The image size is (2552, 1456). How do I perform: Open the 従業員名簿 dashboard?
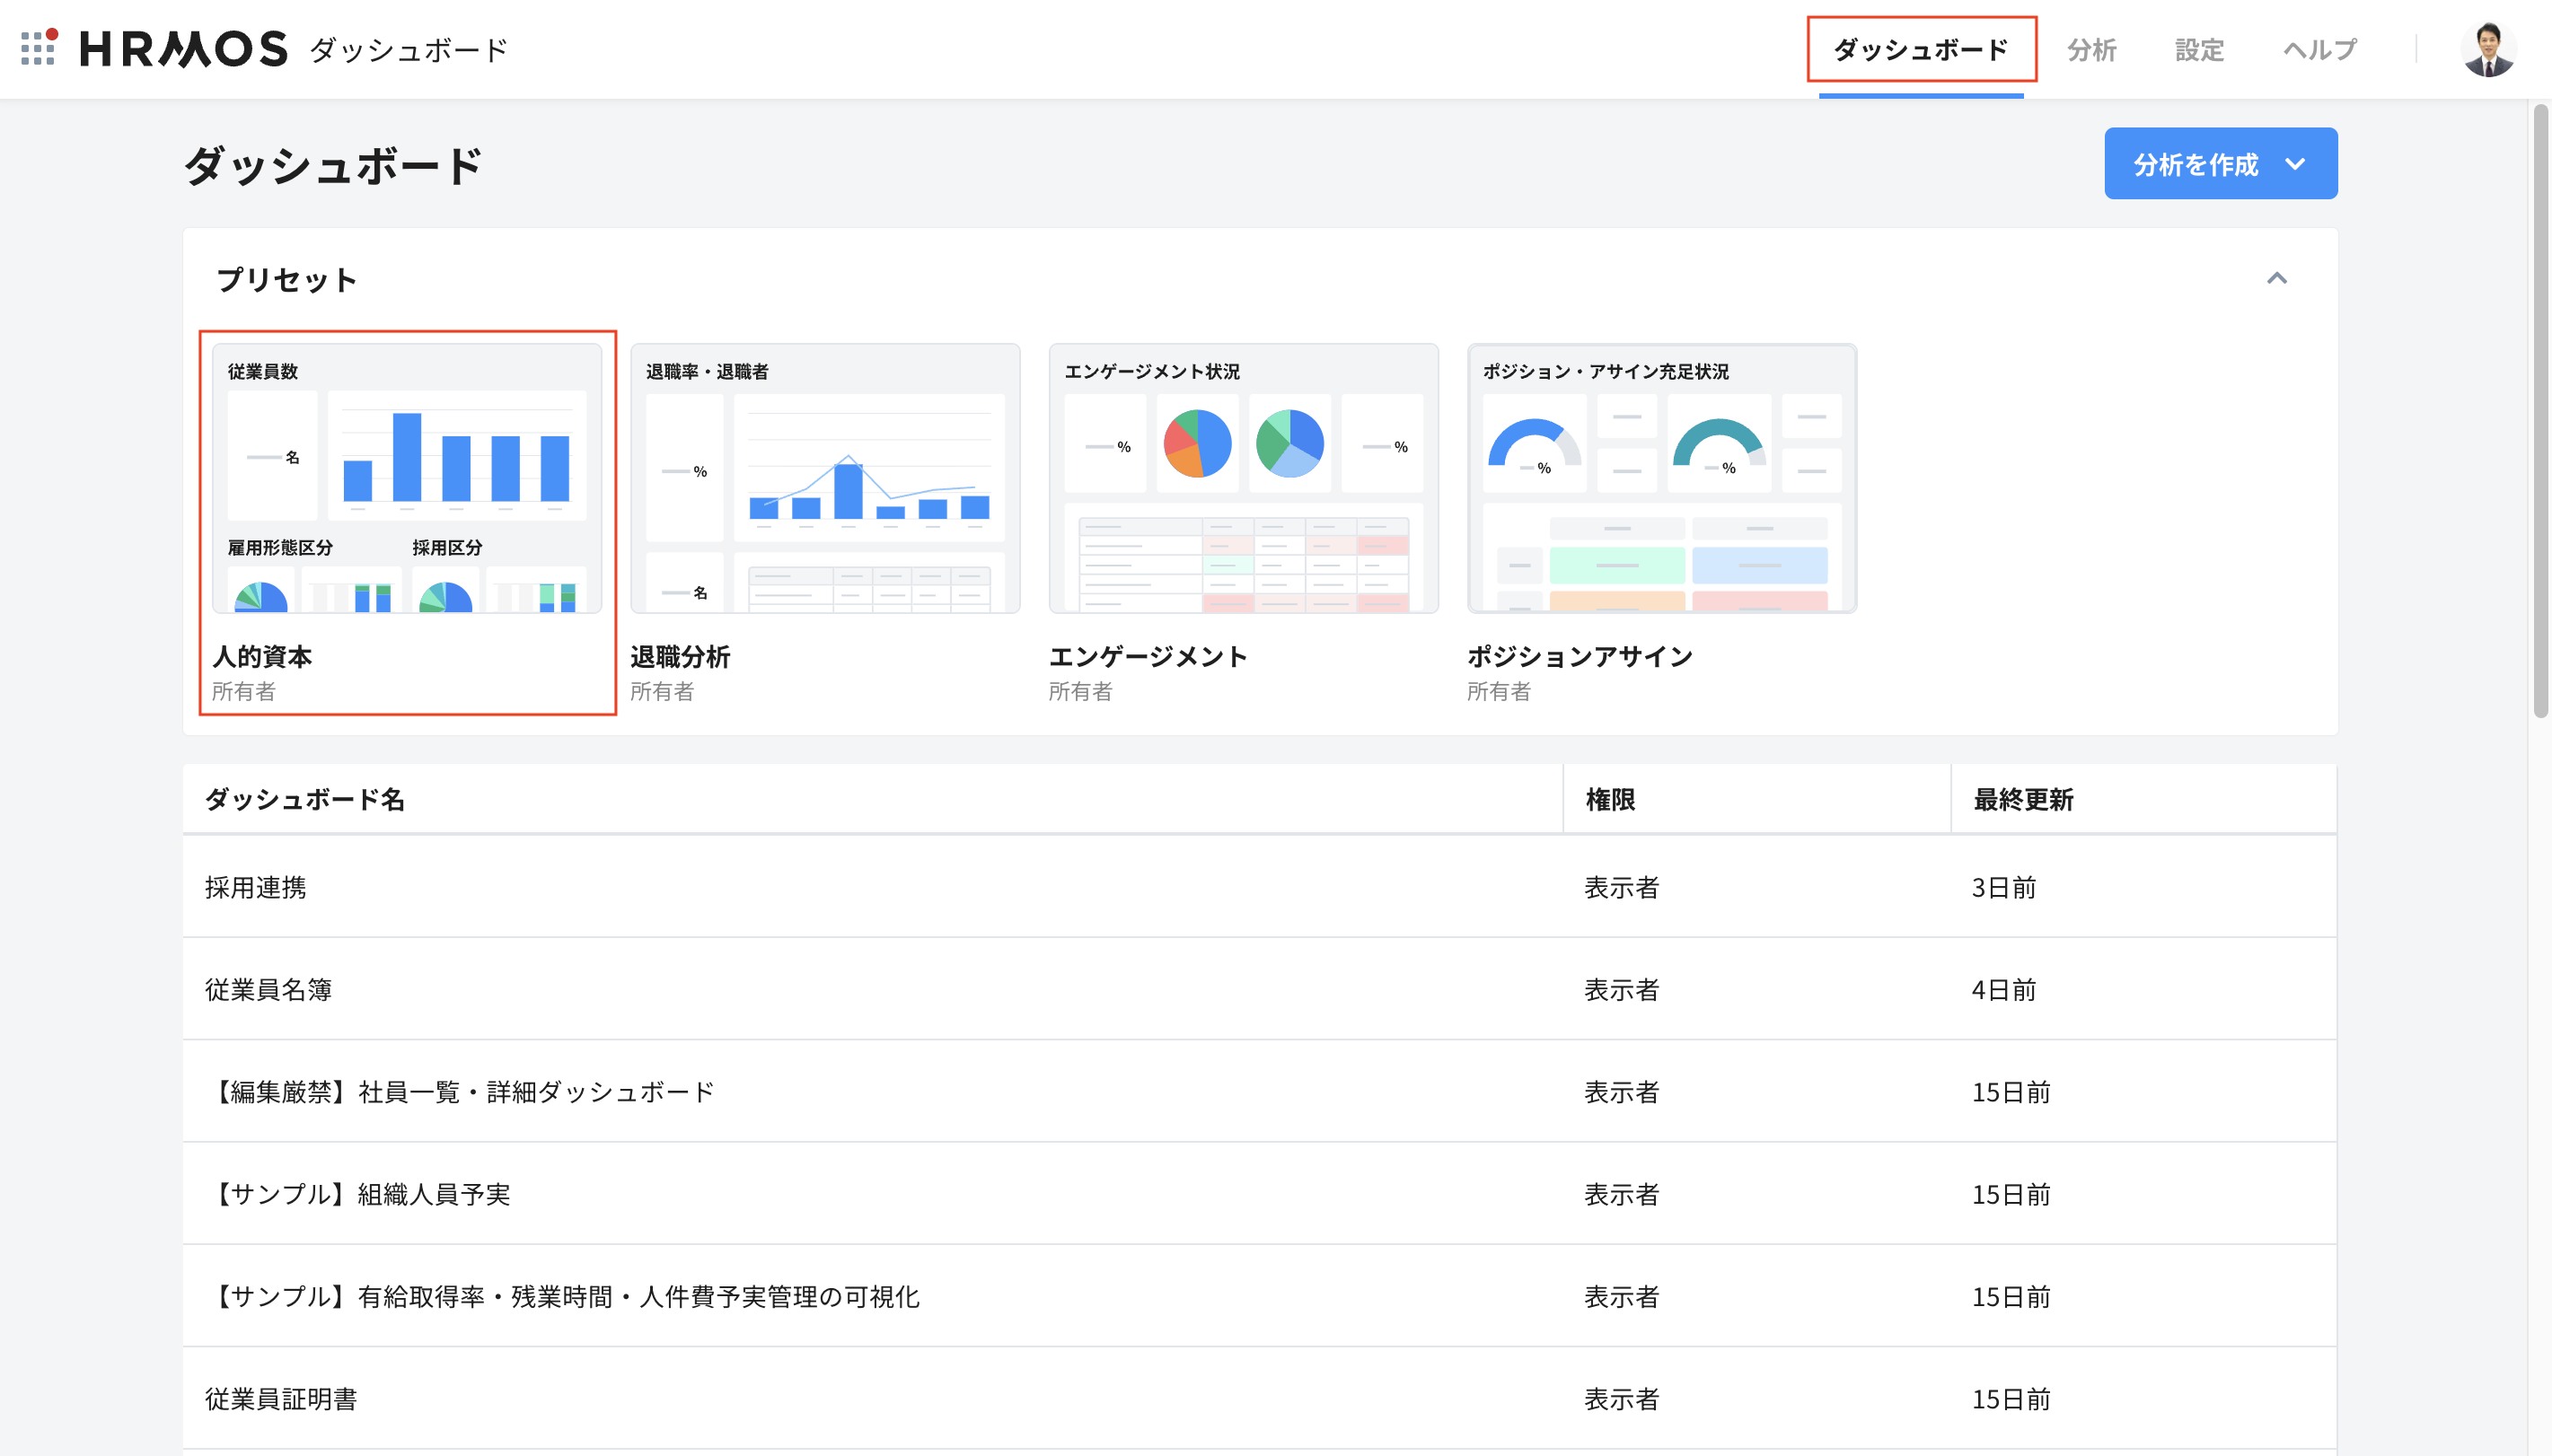coord(268,989)
